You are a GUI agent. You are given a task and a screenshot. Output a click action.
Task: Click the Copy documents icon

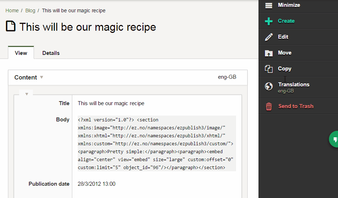pos(269,69)
